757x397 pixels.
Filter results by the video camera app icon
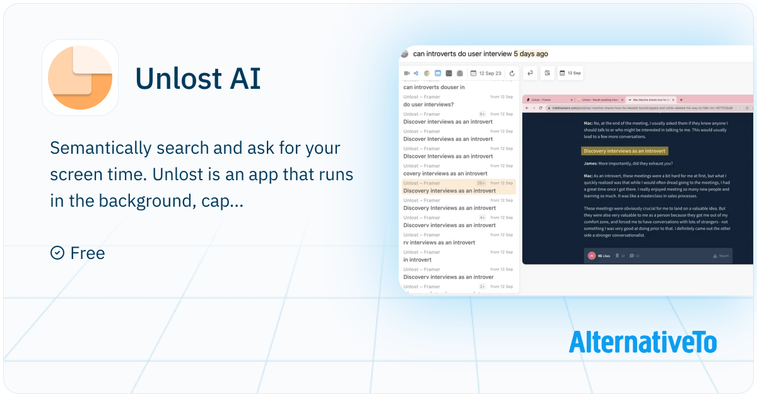pyautogui.click(x=407, y=73)
